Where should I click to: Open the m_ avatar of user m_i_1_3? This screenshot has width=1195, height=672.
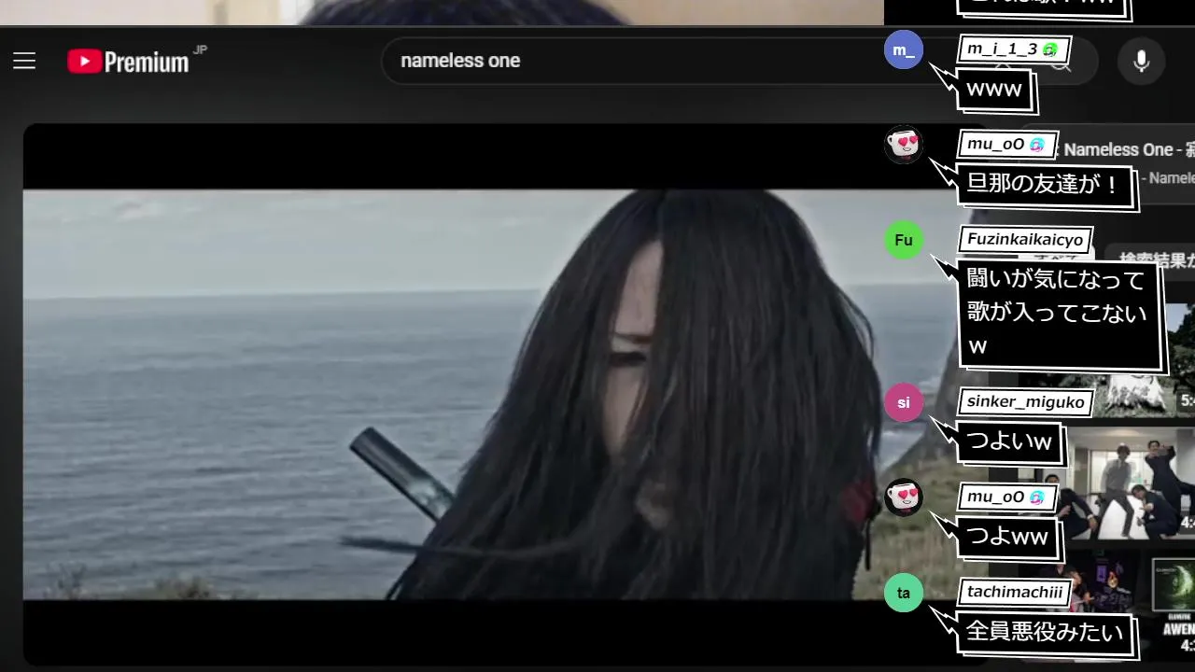(x=904, y=49)
